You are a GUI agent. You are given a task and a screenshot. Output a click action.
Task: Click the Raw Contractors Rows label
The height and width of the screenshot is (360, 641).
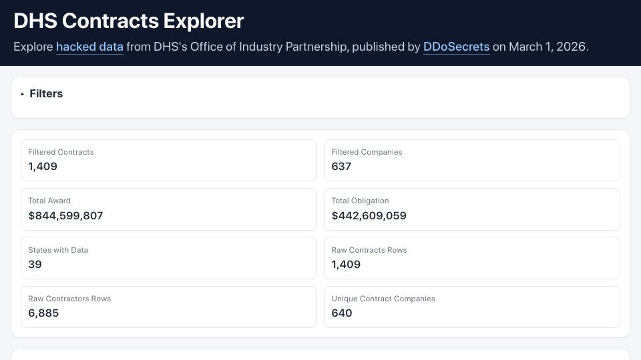pos(69,299)
